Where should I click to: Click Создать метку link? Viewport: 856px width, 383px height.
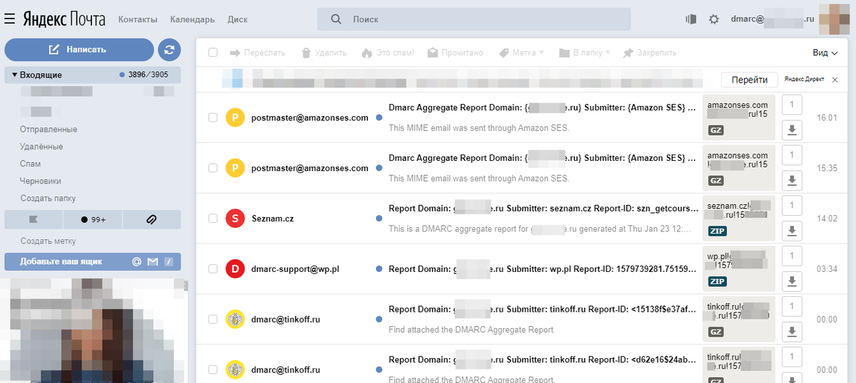[x=48, y=241]
